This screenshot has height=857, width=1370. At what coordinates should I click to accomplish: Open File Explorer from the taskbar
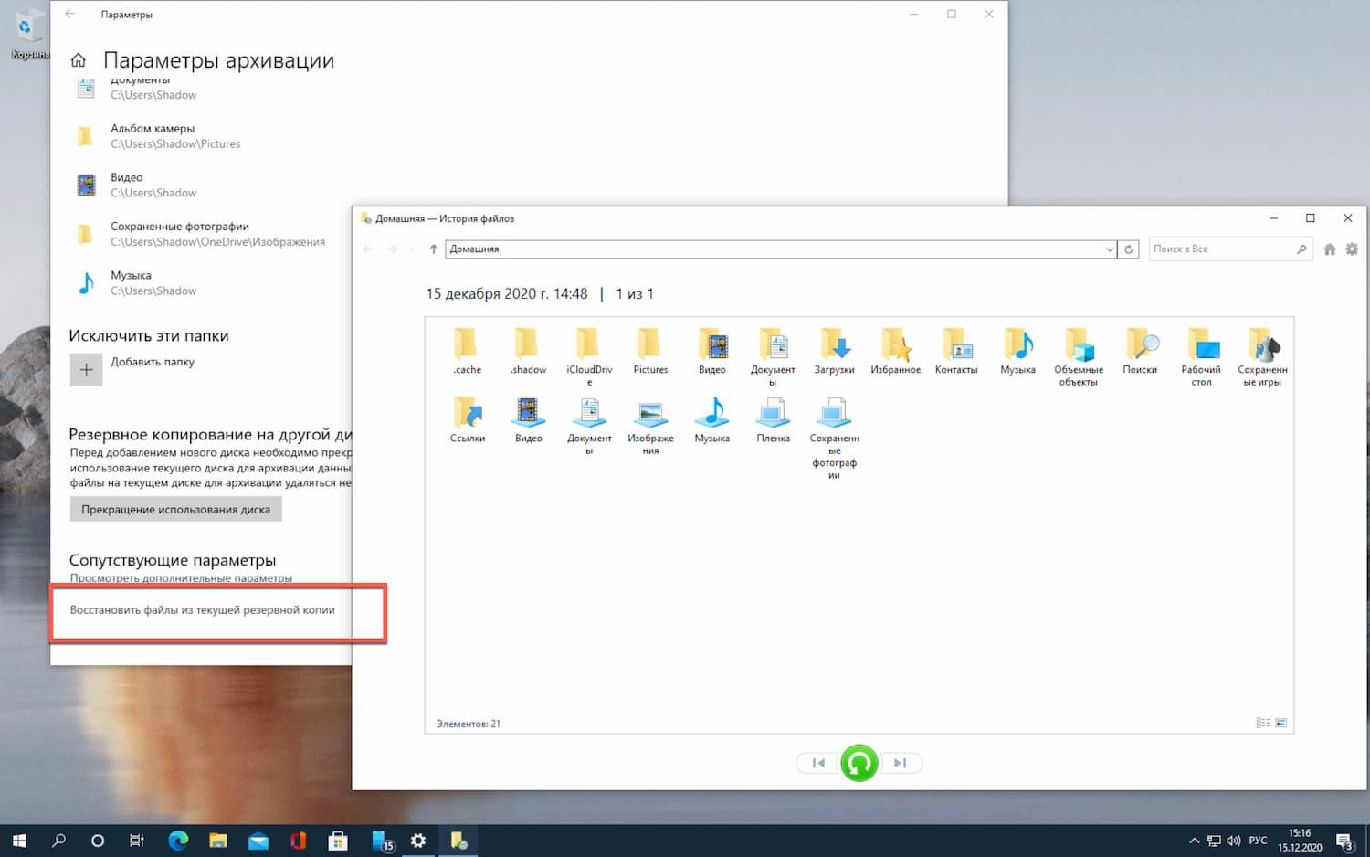pyautogui.click(x=218, y=841)
